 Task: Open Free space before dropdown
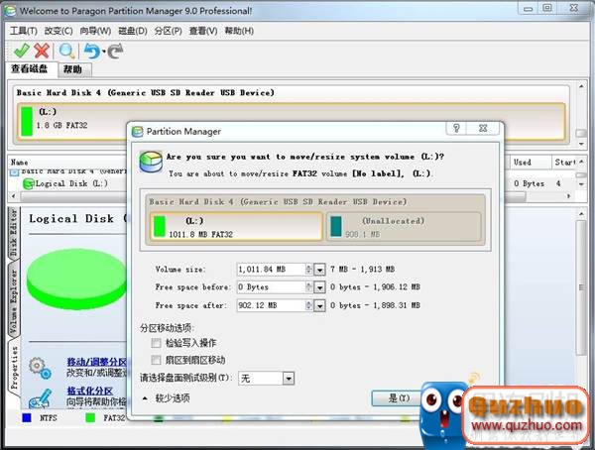[320, 287]
